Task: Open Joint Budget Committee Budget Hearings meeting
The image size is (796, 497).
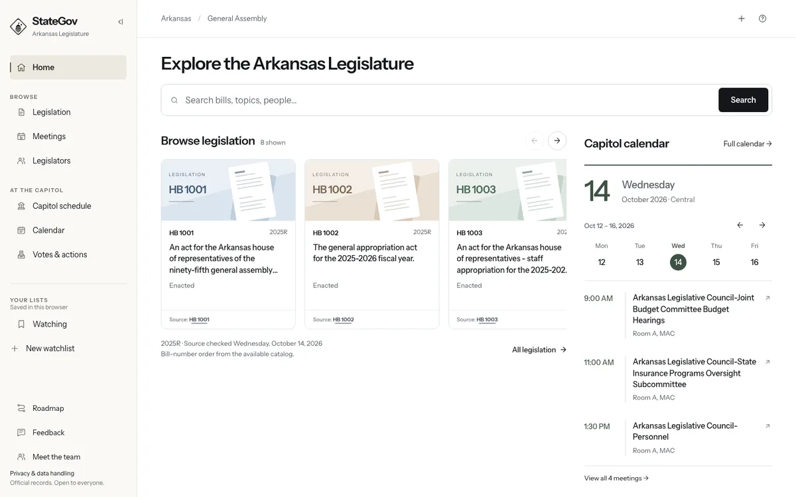Action: click(x=693, y=309)
